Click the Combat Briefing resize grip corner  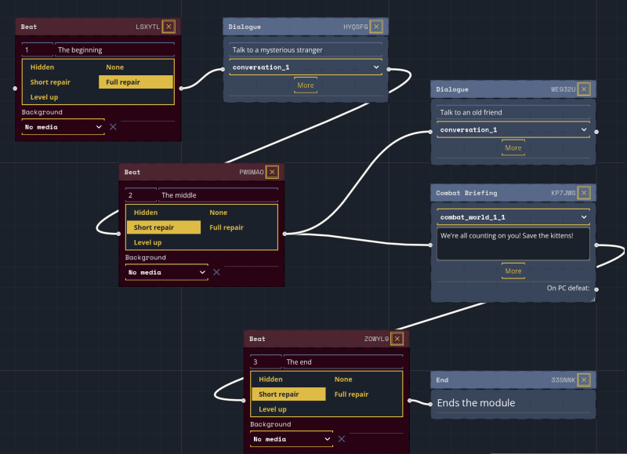click(x=593, y=299)
